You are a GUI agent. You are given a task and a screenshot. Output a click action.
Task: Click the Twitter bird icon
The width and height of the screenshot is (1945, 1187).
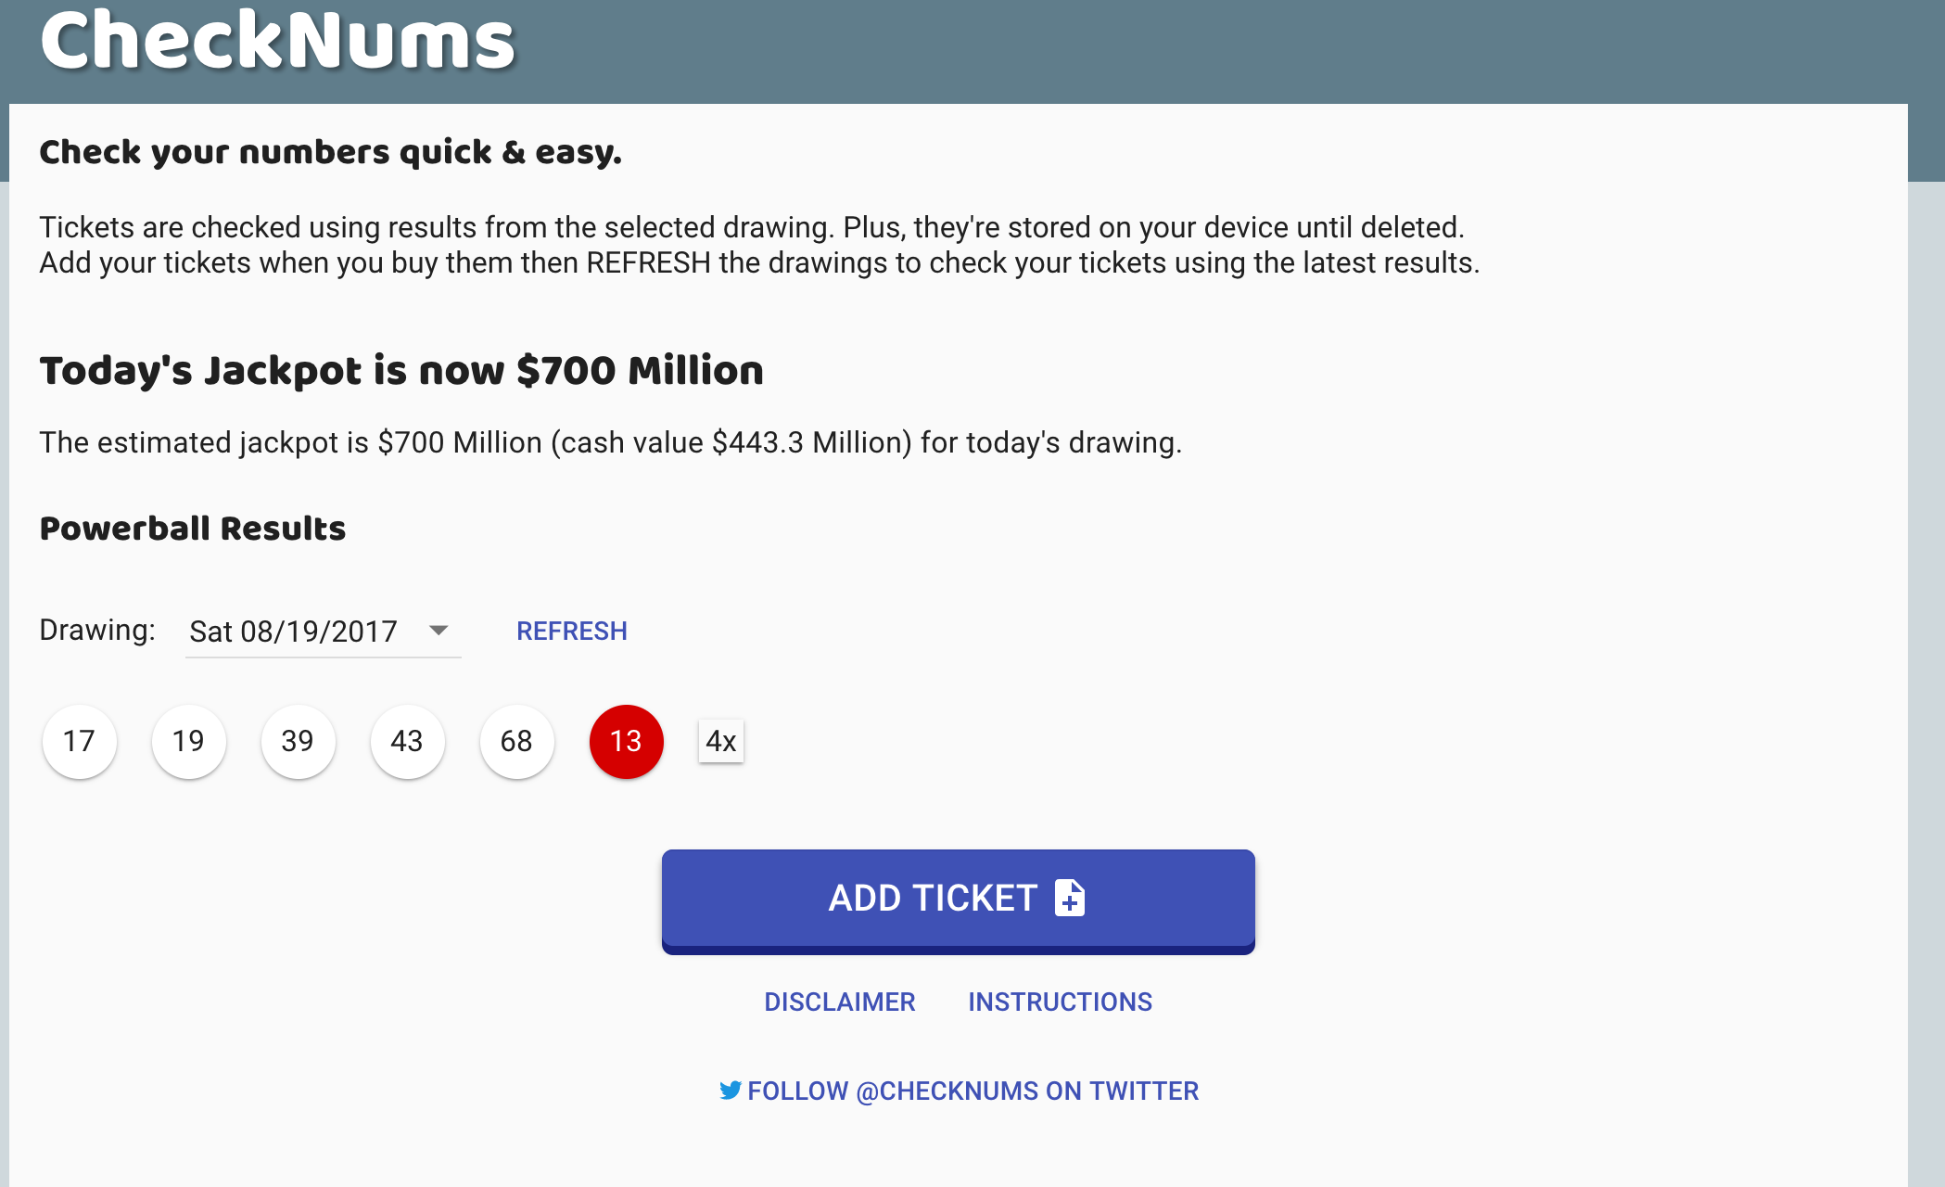pyautogui.click(x=731, y=1091)
